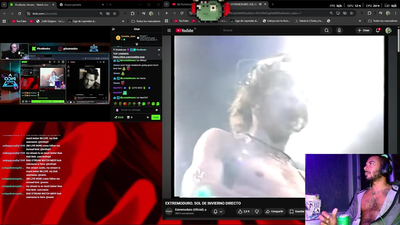This screenshot has width=400, height=225.
Task: Switch to the Nueva pestaña tab
Action: click(x=82, y=5)
